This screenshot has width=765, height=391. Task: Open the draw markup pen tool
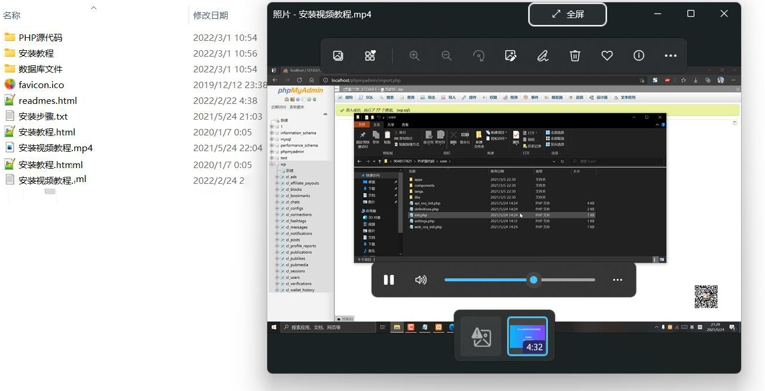[543, 55]
